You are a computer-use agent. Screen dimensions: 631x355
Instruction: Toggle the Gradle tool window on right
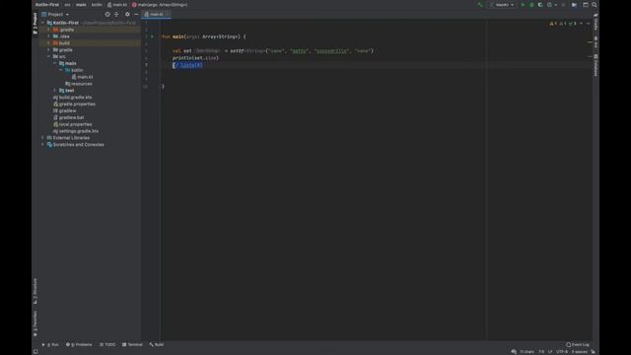[x=596, y=22]
